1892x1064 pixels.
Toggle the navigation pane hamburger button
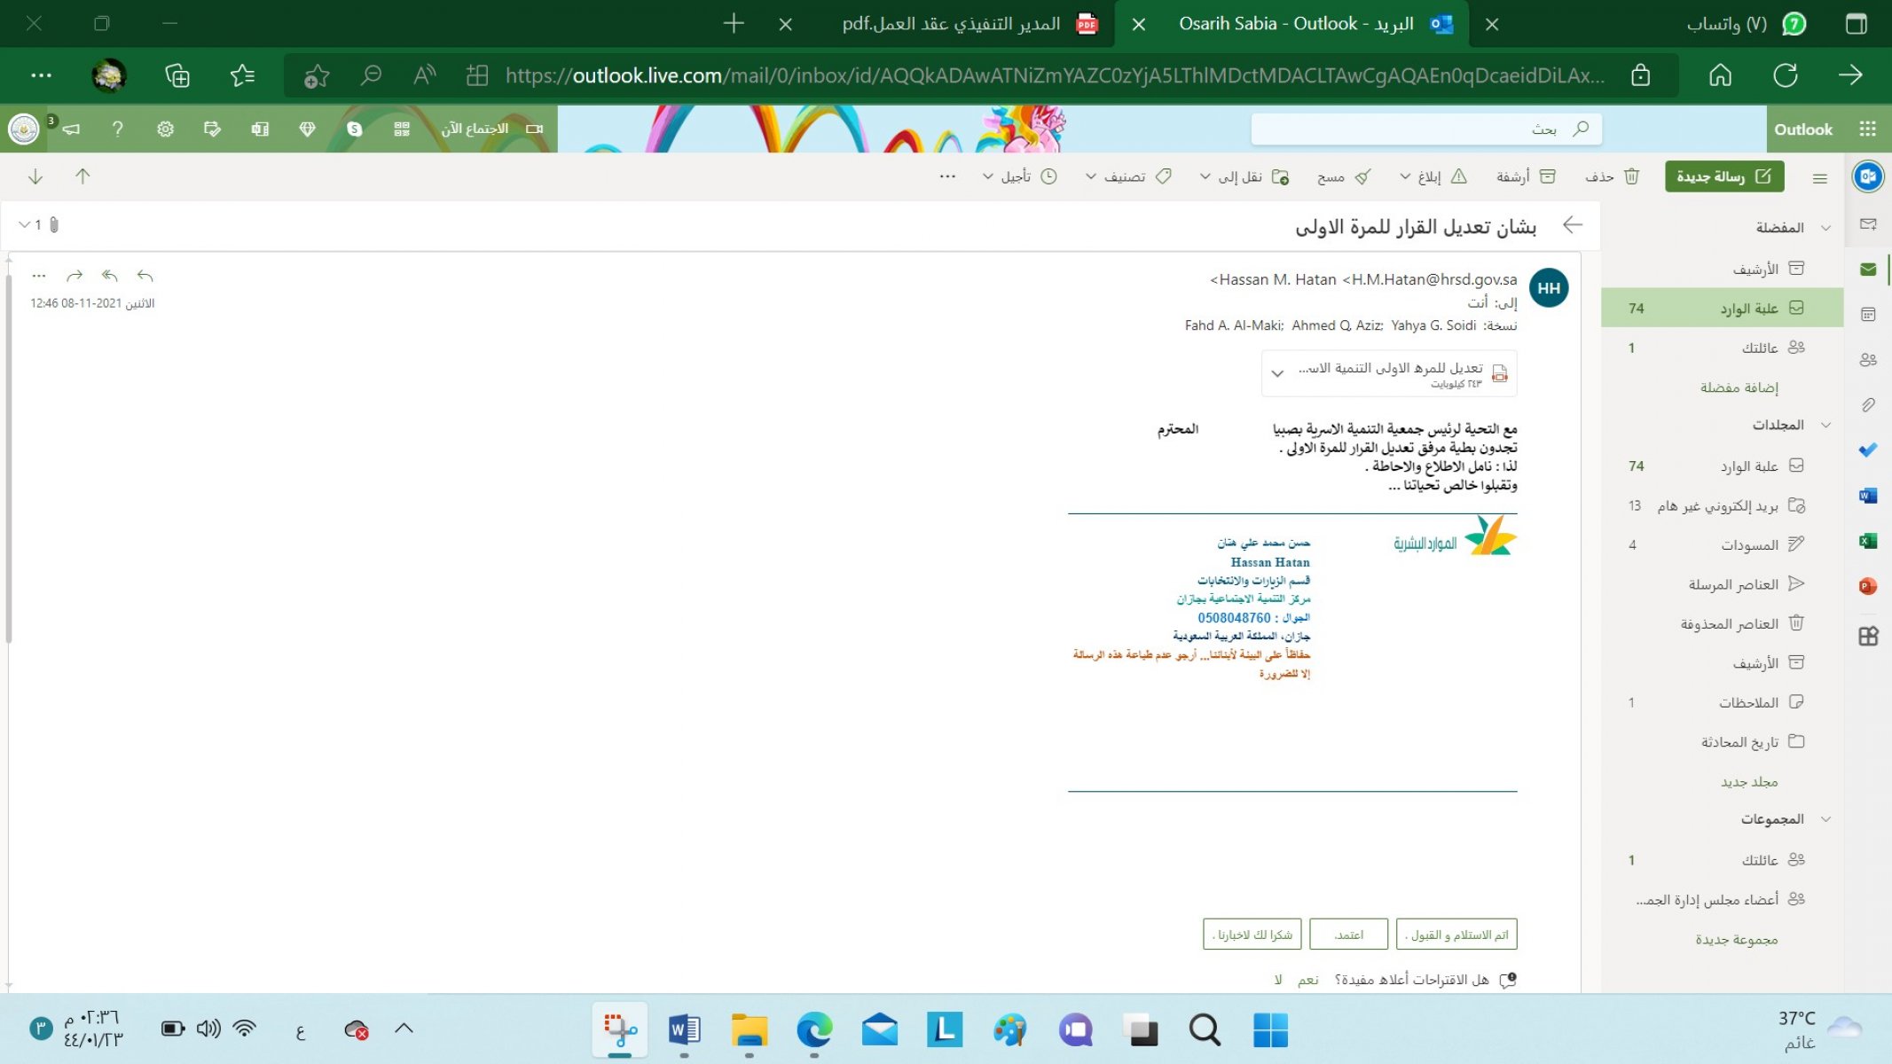1819,178
